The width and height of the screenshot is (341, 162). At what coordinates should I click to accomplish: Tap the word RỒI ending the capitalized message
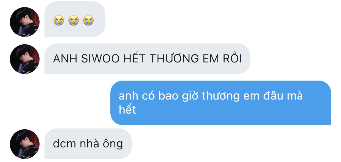[x=233, y=59]
